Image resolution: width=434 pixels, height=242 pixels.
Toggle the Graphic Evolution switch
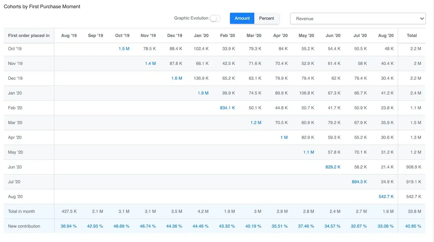point(215,18)
